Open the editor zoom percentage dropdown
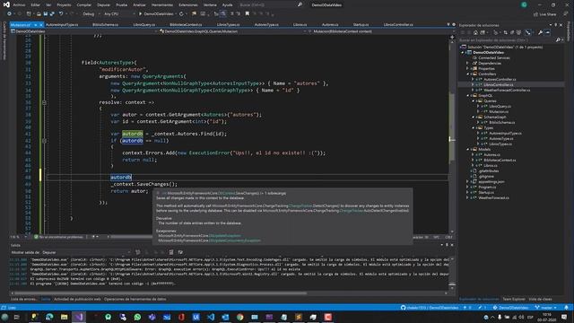The width and height of the screenshot is (574, 323). [18, 237]
